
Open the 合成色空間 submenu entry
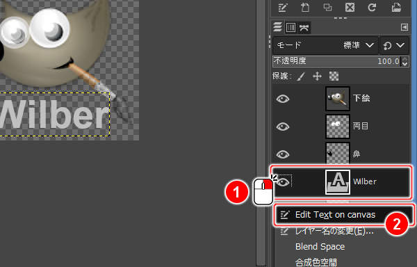(316, 262)
